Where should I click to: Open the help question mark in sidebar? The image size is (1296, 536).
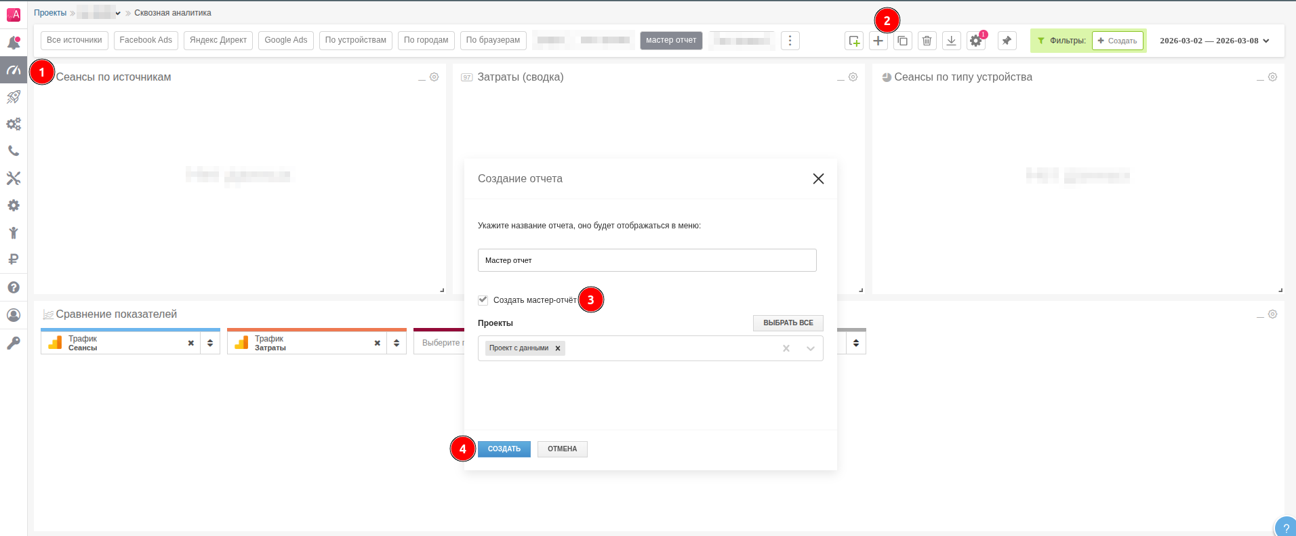14,287
